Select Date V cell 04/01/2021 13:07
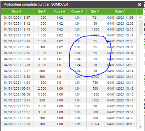145x131 pixels. click(x=120, y=59)
